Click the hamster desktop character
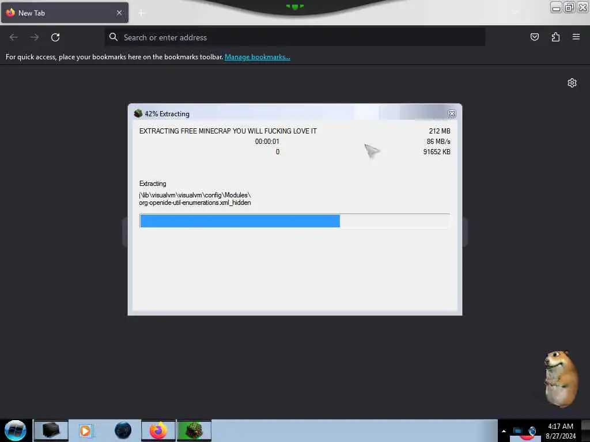 (561, 379)
